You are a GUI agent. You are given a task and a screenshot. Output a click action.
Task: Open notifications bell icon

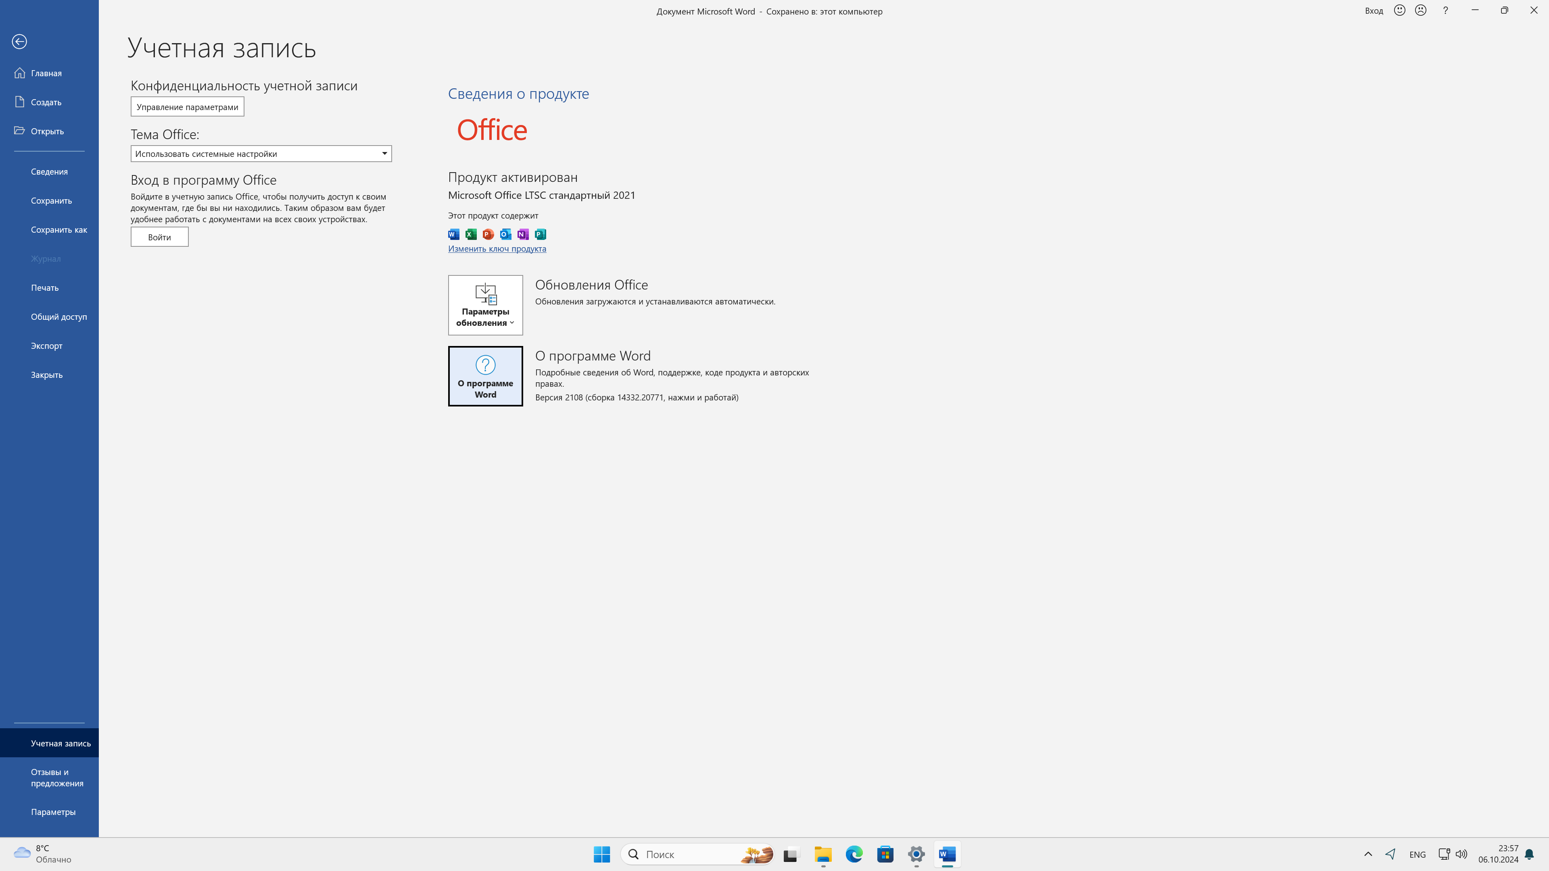pos(1530,854)
